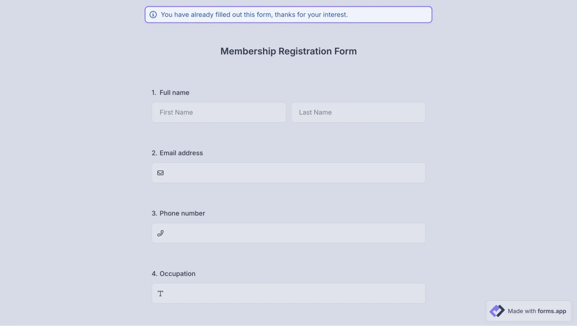Focus the First Name input field
Screen dimensions: 577x326
coord(219,112)
